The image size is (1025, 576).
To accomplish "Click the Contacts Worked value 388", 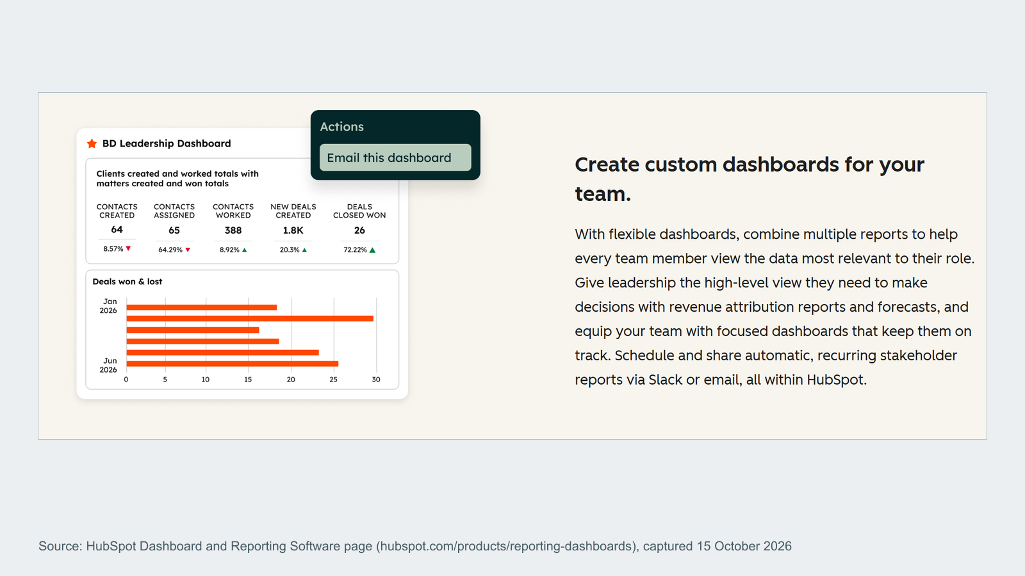I will 233,230.
